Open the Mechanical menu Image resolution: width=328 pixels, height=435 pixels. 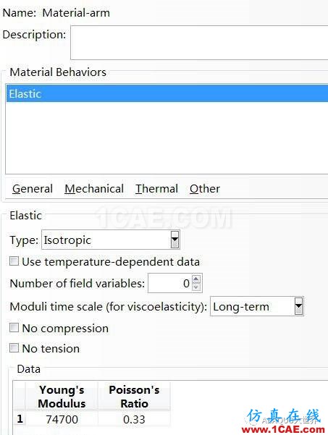pos(94,189)
